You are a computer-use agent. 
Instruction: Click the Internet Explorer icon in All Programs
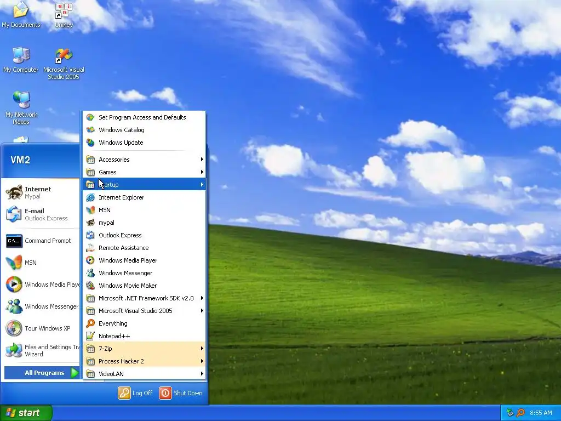point(90,197)
